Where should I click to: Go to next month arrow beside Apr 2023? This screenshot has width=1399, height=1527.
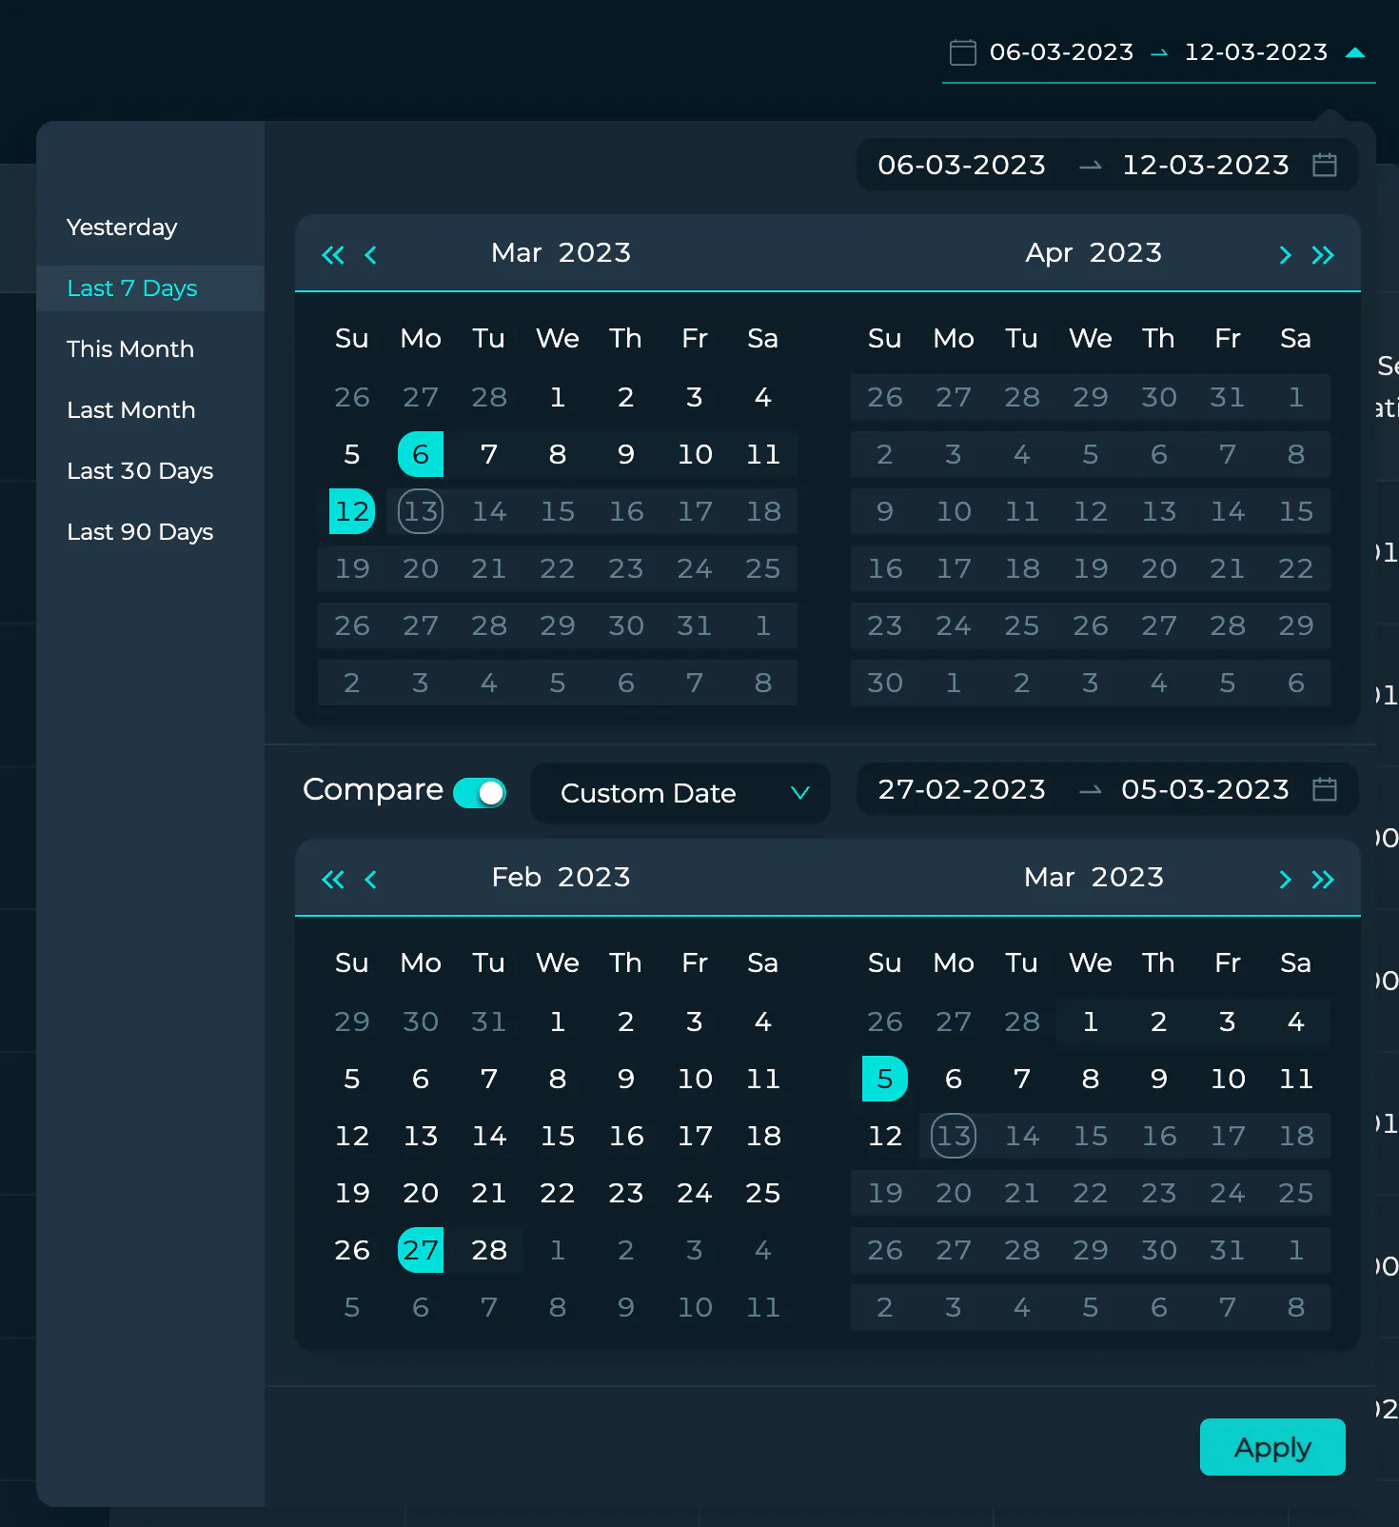point(1285,255)
